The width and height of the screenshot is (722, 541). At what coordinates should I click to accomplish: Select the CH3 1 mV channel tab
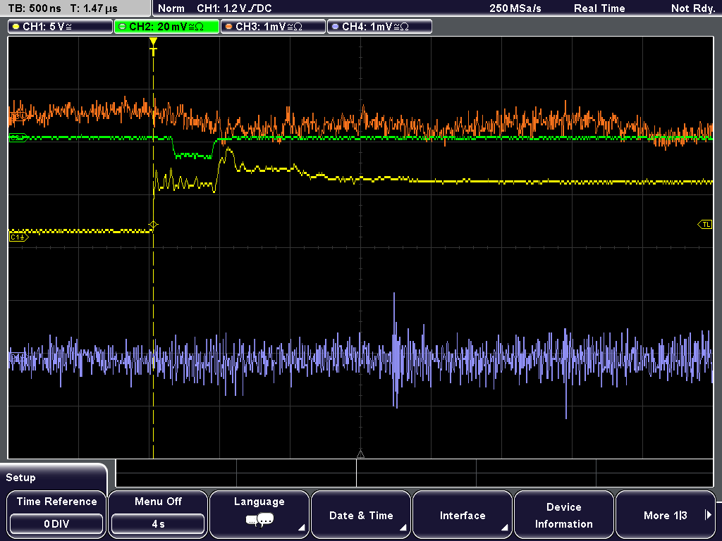[273, 27]
